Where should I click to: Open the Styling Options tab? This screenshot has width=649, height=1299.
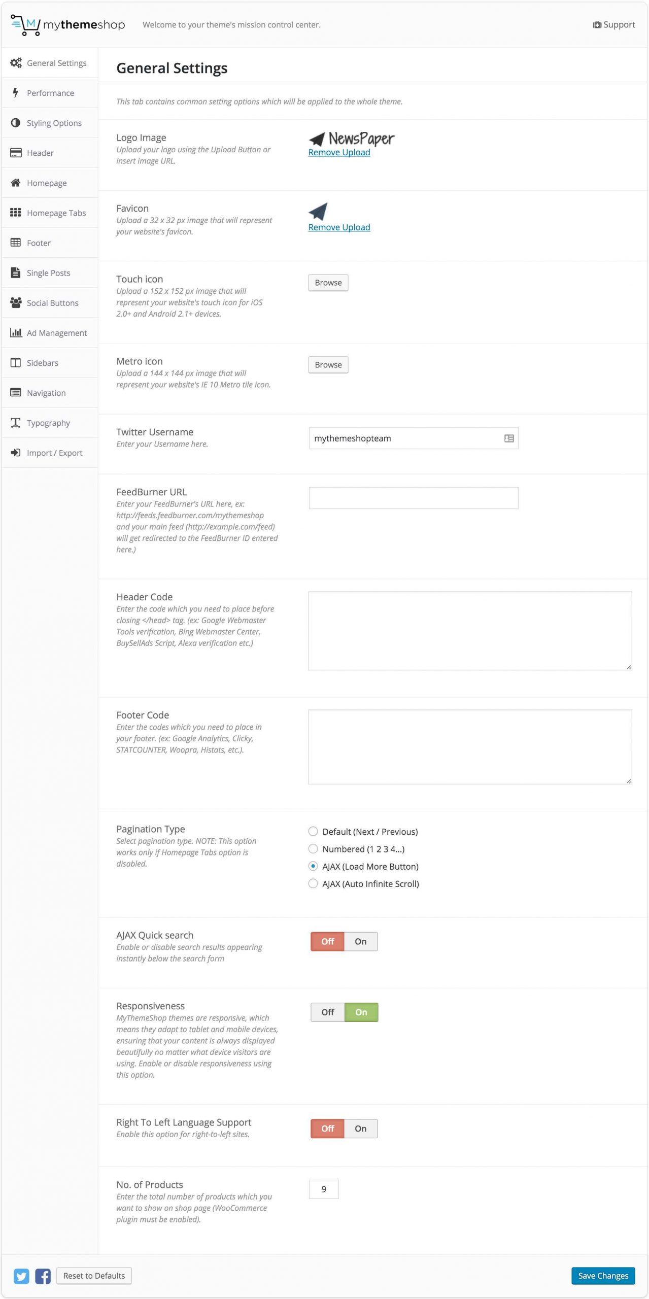pos(54,123)
